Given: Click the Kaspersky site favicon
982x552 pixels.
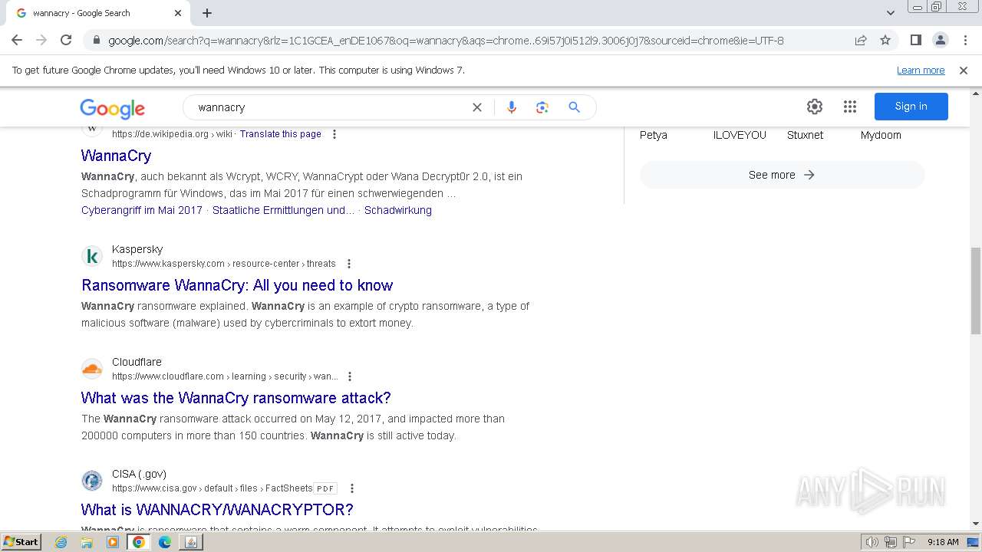Looking at the screenshot, I should (x=92, y=256).
